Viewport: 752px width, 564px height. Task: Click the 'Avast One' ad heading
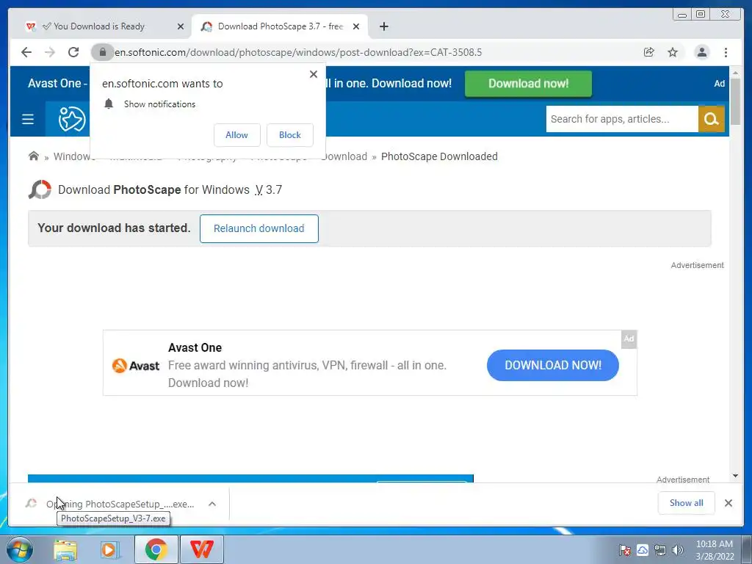195,347
